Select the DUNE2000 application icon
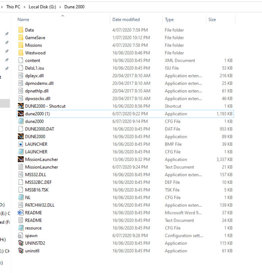The height and width of the screenshot is (273, 262). click(21, 136)
